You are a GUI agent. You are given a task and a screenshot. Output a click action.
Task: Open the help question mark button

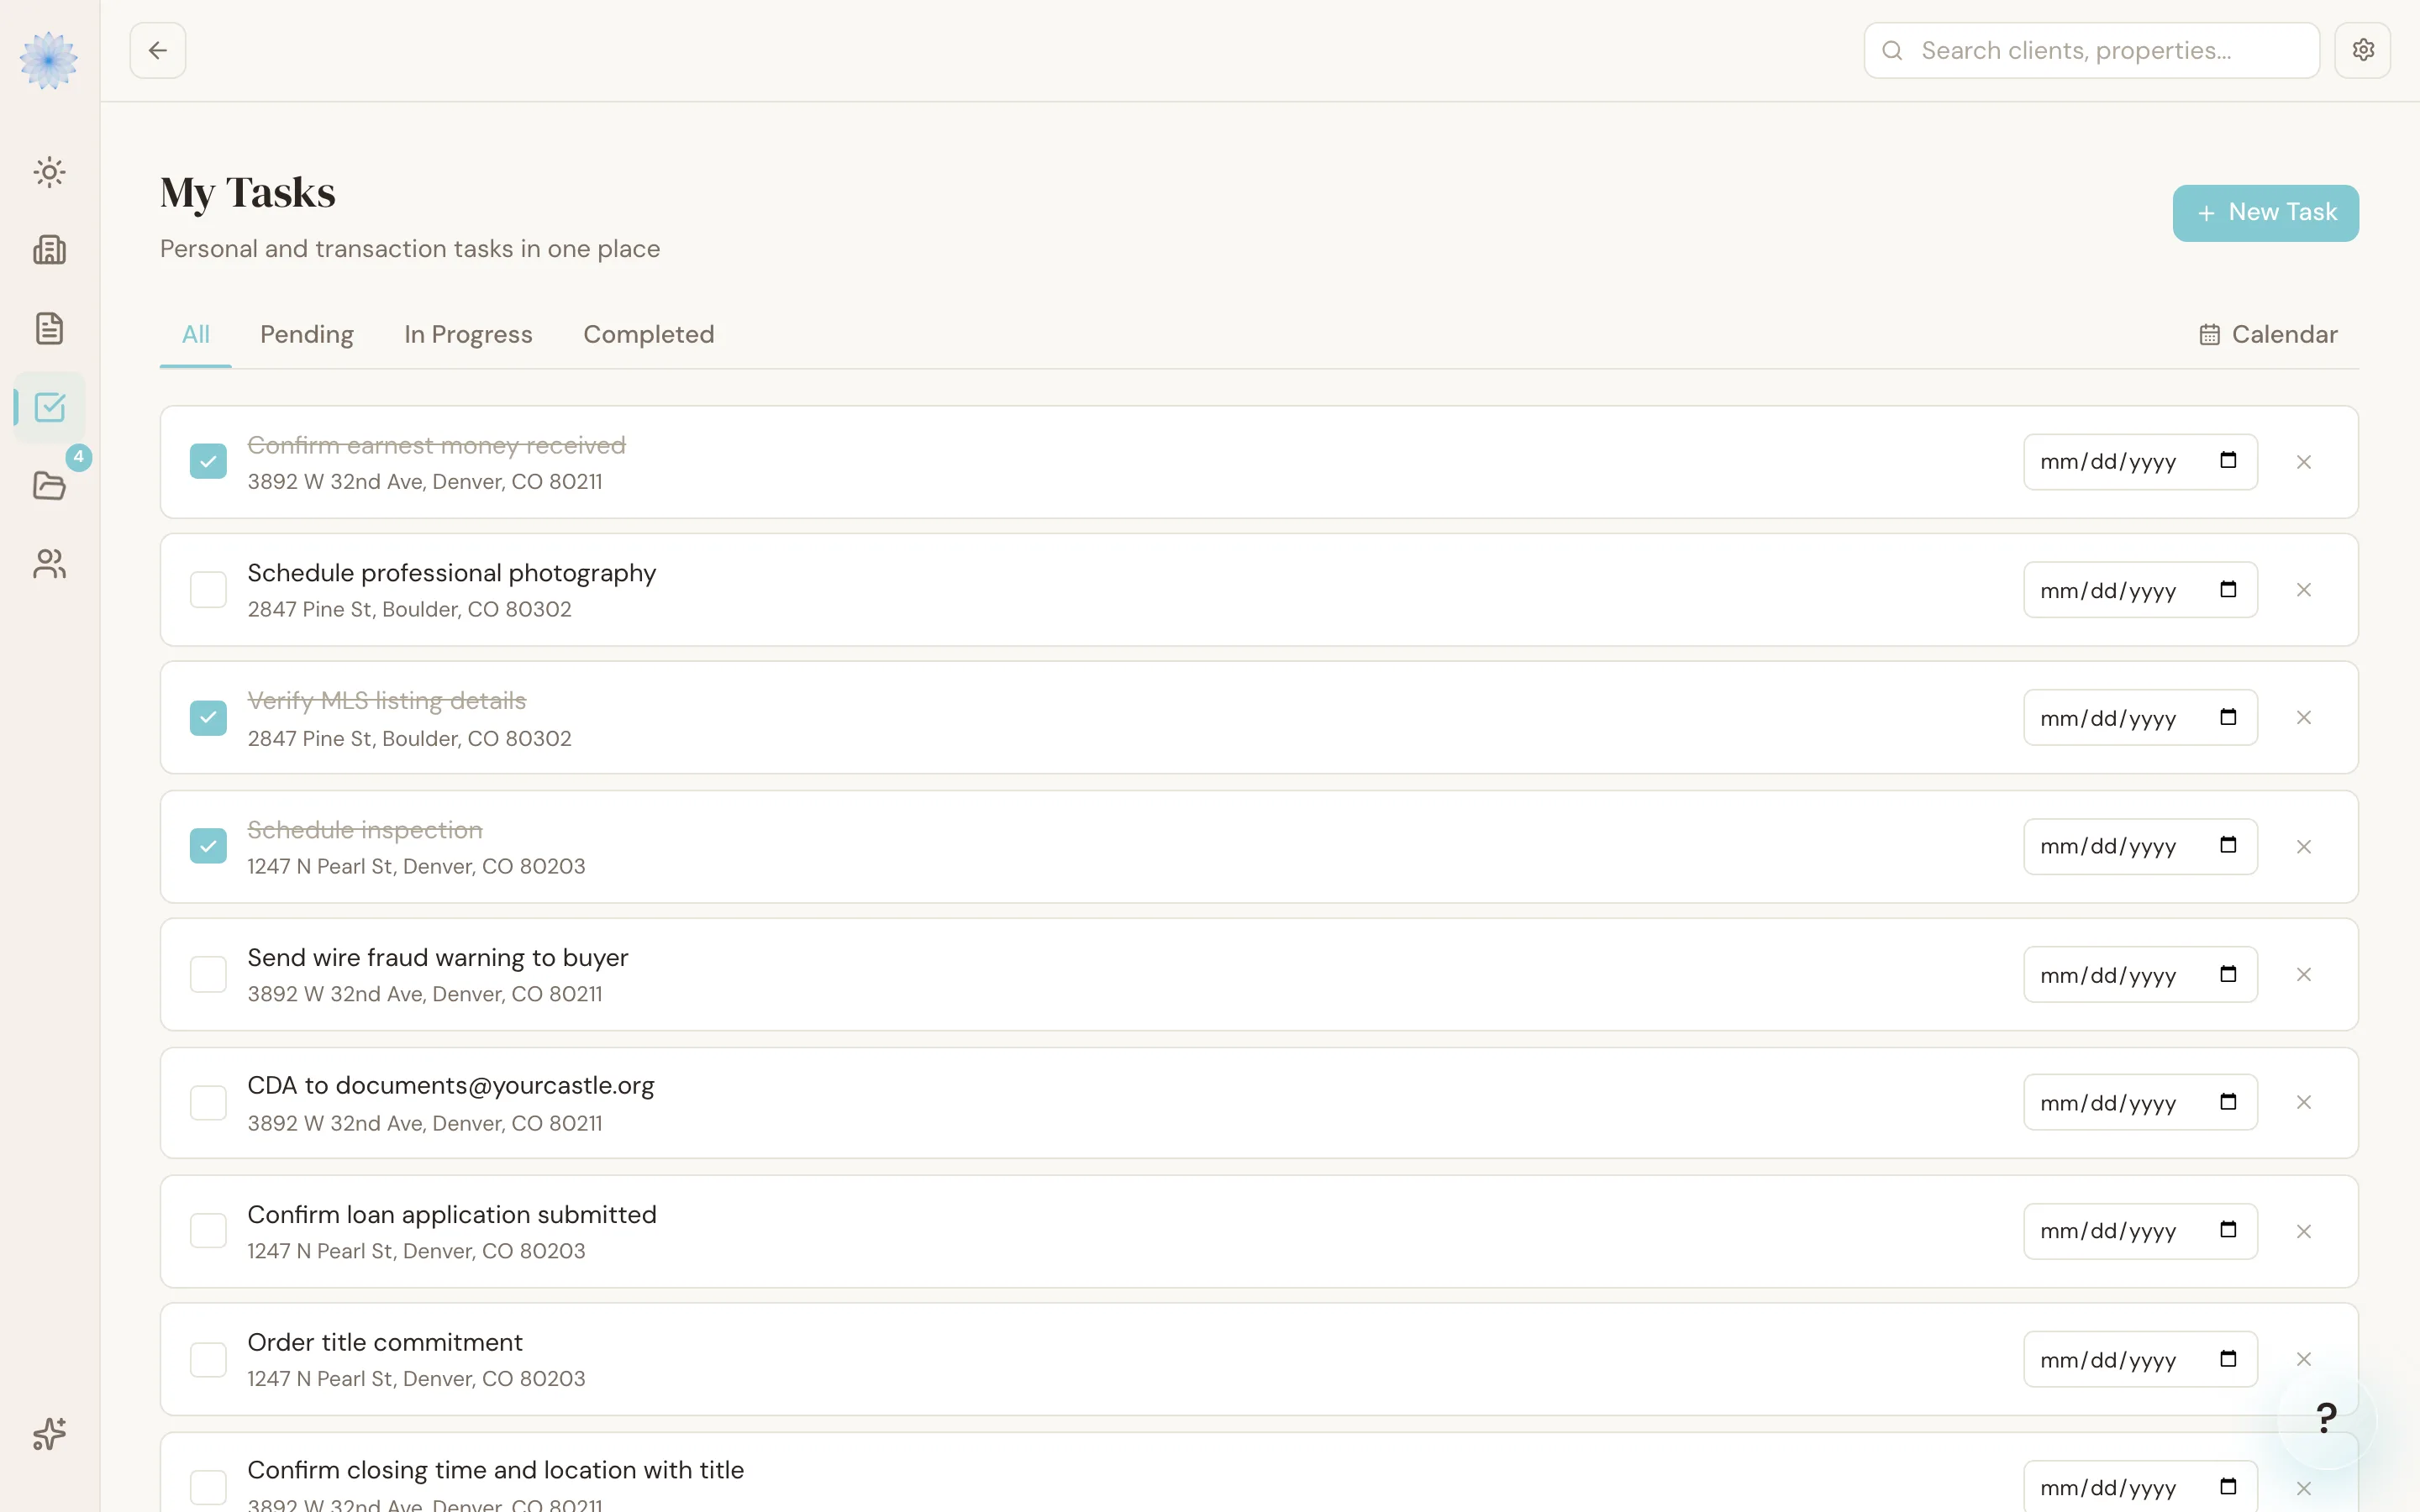pyautogui.click(x=2326, y=1418)
